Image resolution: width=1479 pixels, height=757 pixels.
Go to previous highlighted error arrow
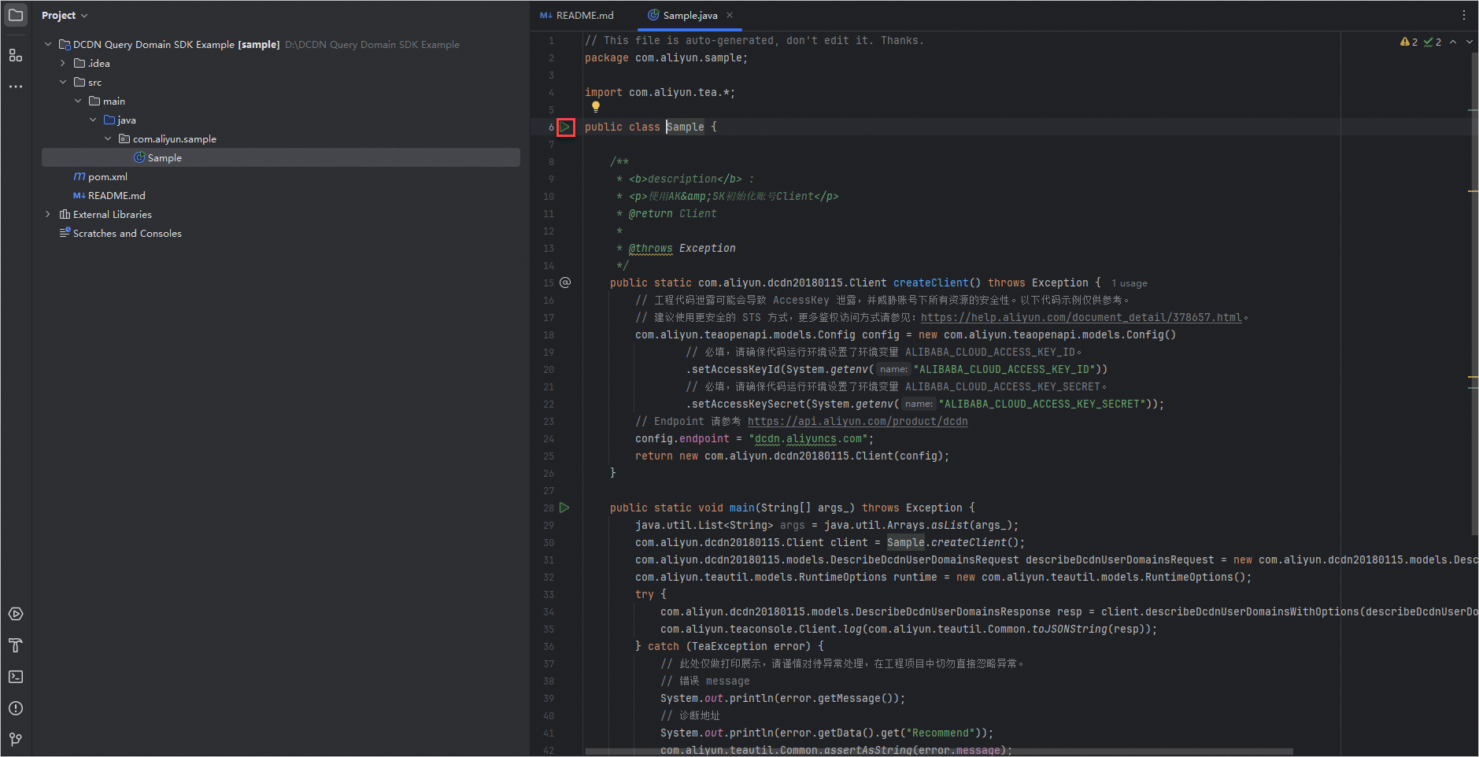[x=1453, y=42]
